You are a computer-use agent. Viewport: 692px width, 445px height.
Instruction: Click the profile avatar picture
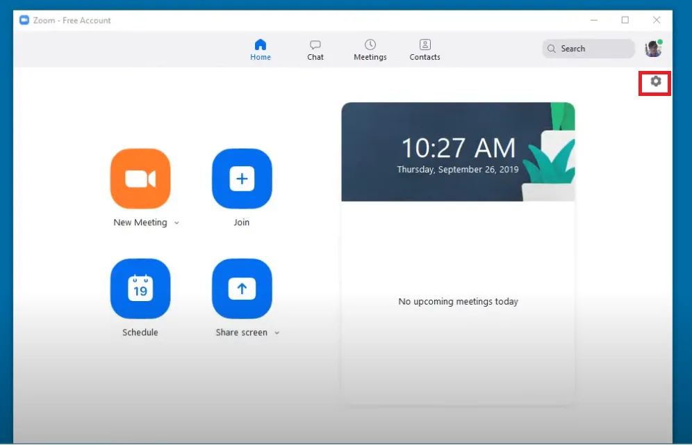click(x=652, y=49)
